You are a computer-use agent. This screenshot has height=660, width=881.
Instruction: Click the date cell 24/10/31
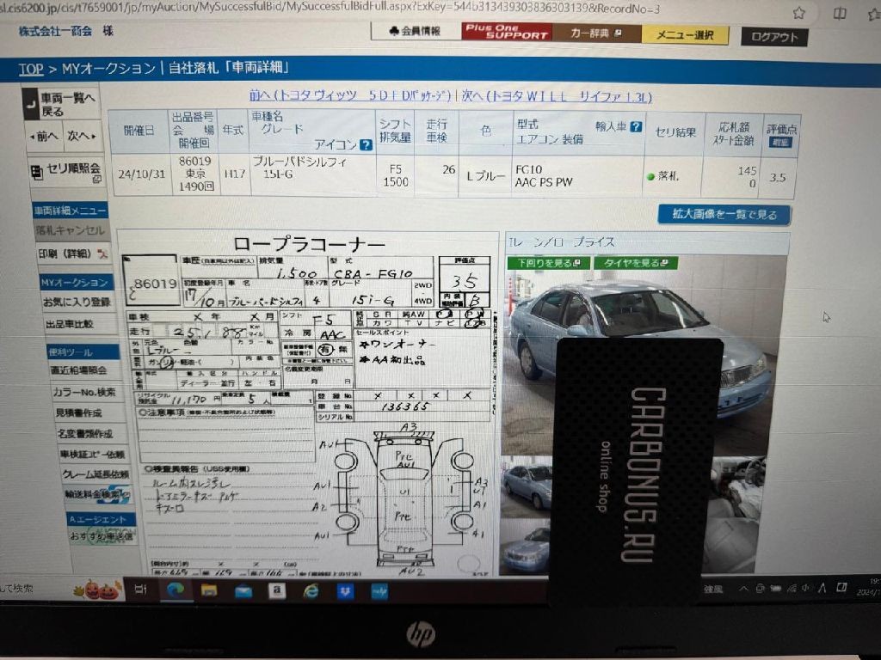pos(142,174)
